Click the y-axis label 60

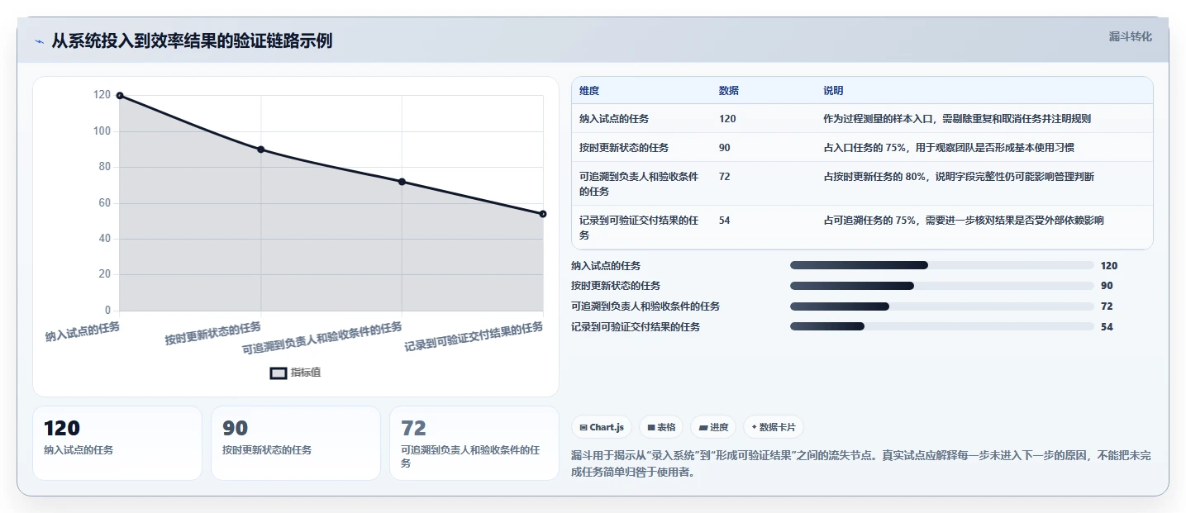coord(104,203)
